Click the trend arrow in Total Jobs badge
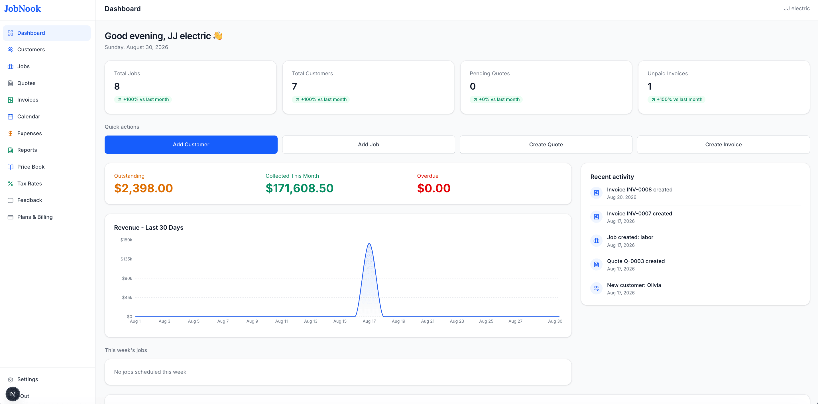This screenshot has width=818, height=404. (x=120, y=100)
